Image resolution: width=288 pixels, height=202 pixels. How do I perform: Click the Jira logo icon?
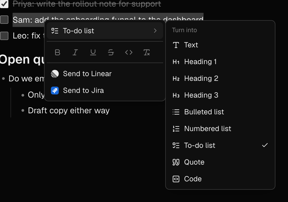pyautogui.click(x=55, y=91)
